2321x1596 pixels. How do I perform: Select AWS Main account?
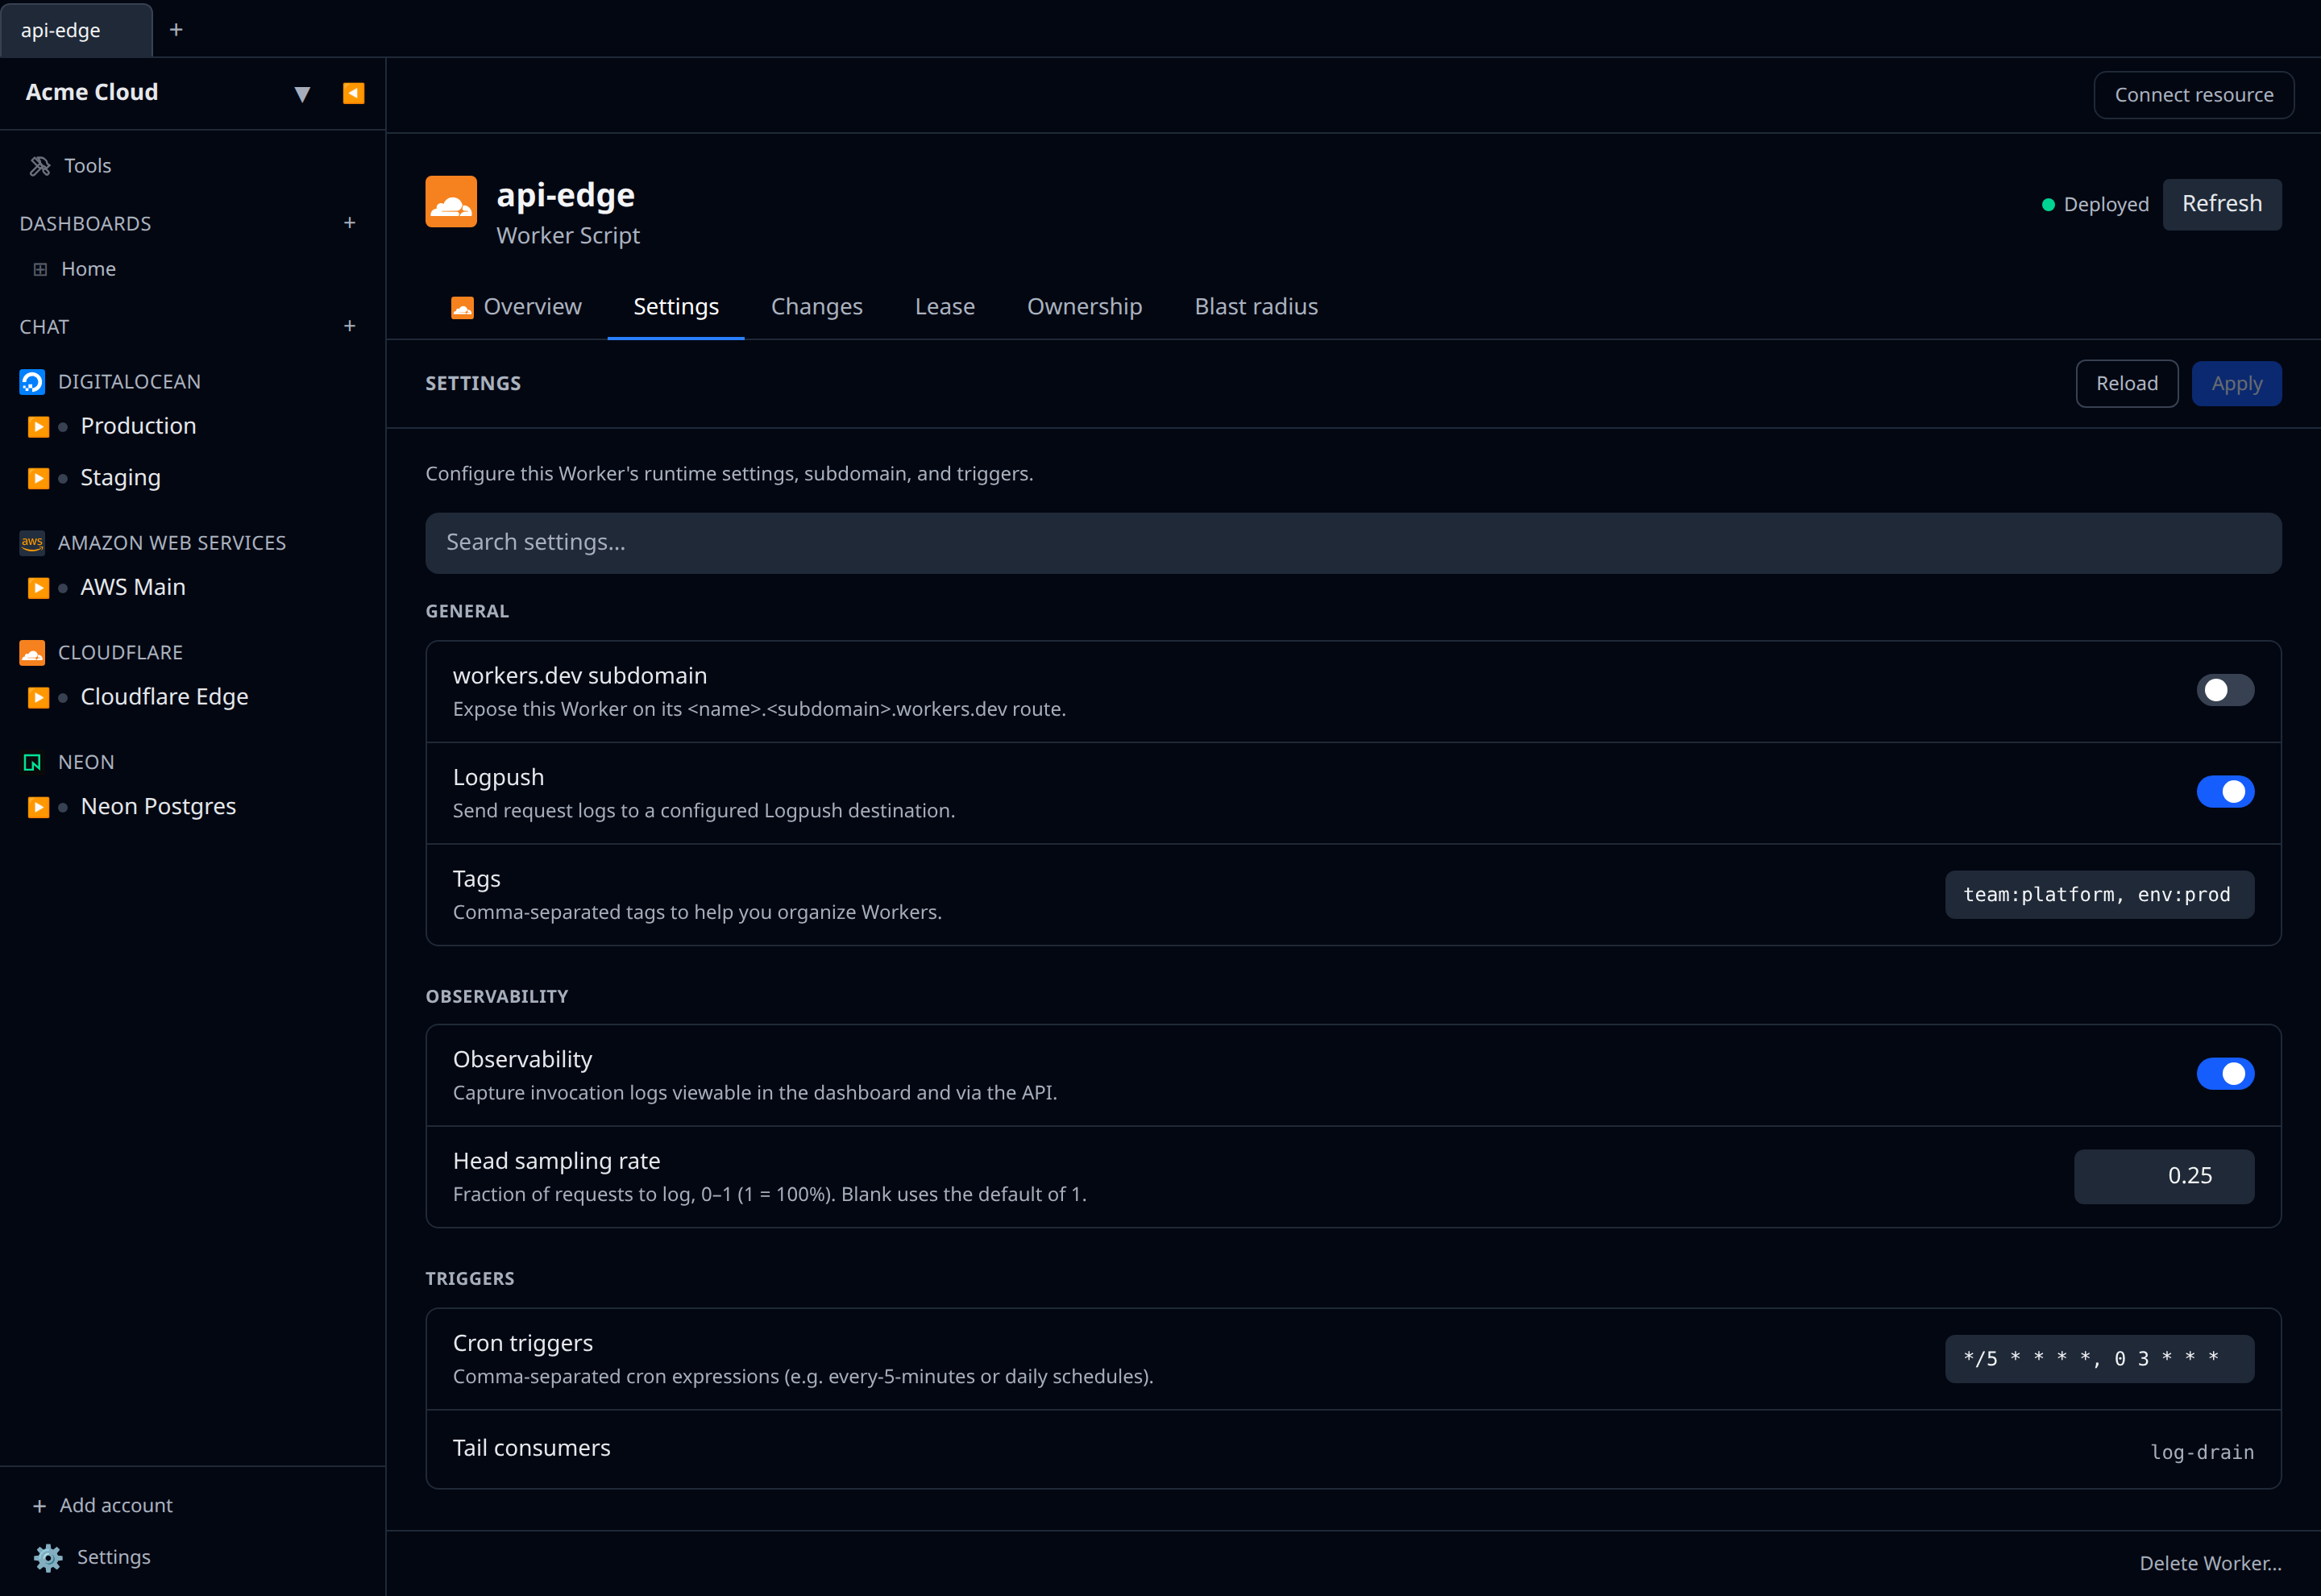[x=133, y=587]
